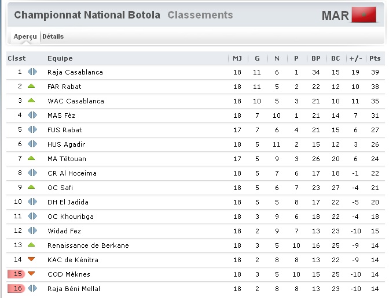The width and height of the screenshot is (389, 298).
Task: Click the green up arrow beside Renaissance de Berkane
Action: [x=31, y=245]
